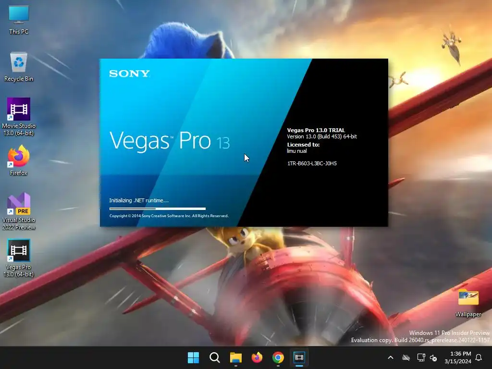Launch Google Chrome from the taskbar
Image resolution: width=492 pixels, height=369 pixels.
click(278, 357)
